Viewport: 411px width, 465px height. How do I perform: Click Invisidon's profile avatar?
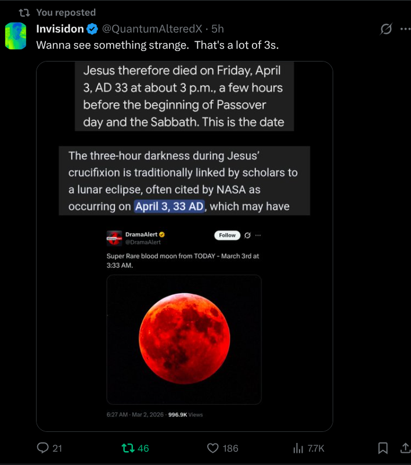click(x=16, y=35)
